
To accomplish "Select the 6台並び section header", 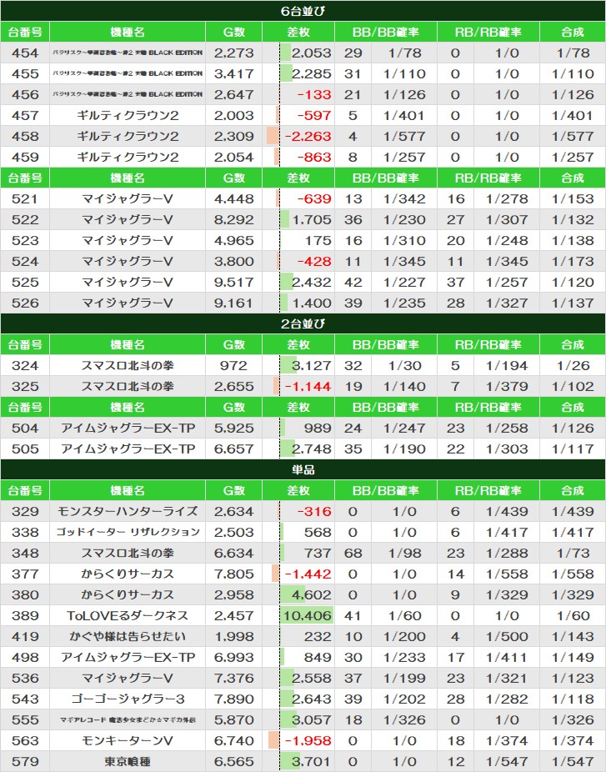I will 303,11.
